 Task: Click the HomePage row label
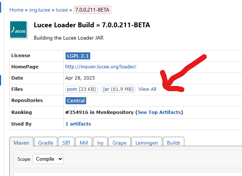[x=25, y=67]
